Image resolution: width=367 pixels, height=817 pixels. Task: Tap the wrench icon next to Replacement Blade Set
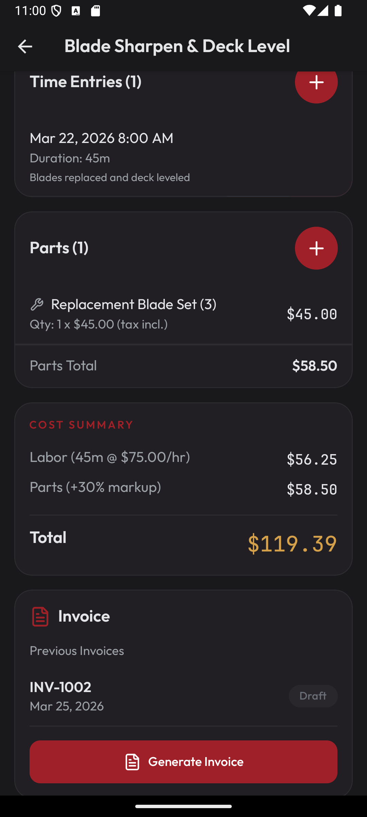pyautogui.click(x=37, y=304)
